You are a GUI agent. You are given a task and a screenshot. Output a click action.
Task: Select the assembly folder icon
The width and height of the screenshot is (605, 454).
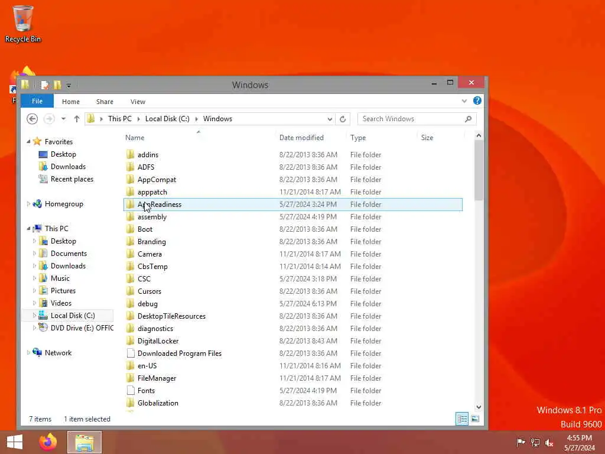coord(131,216)
